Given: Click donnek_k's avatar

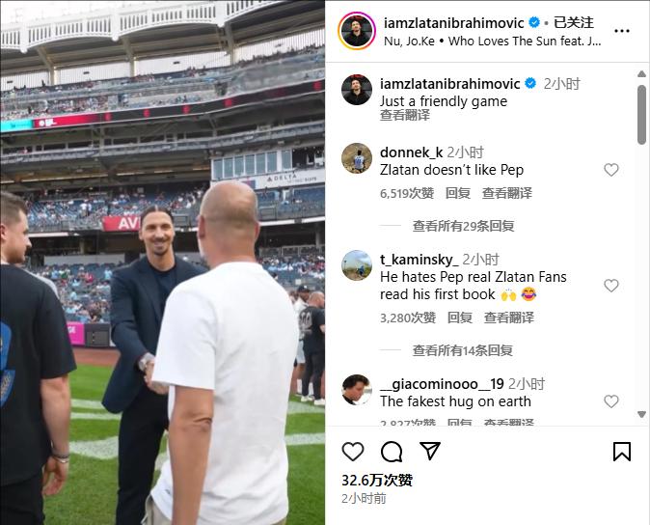Looking at the screenshot, I should coord(357,158).
